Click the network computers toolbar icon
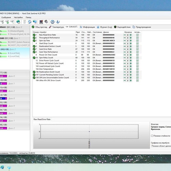 (x=35, y=22)
